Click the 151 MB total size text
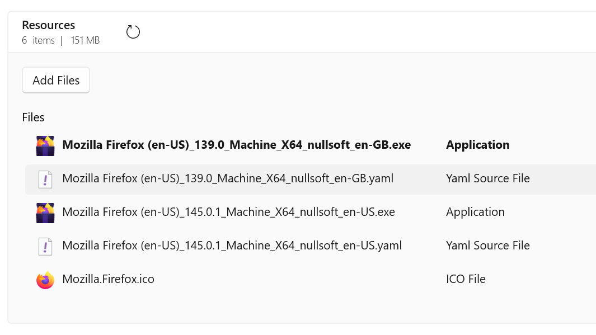Viewport: 596px width, 335px height. tap(85, 40)
